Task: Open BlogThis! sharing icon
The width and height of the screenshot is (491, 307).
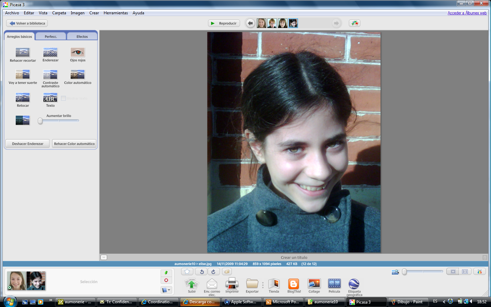Action: [294, 284]
